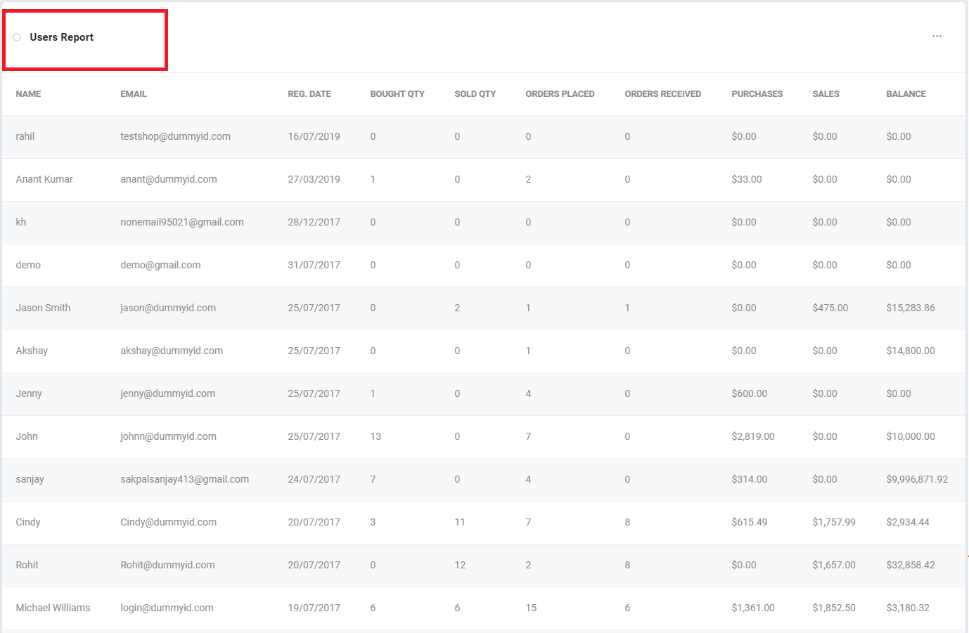Click sanjay's $314.00 purchases value
This screenshot has width=969, height=633.
tap(750, 480)
